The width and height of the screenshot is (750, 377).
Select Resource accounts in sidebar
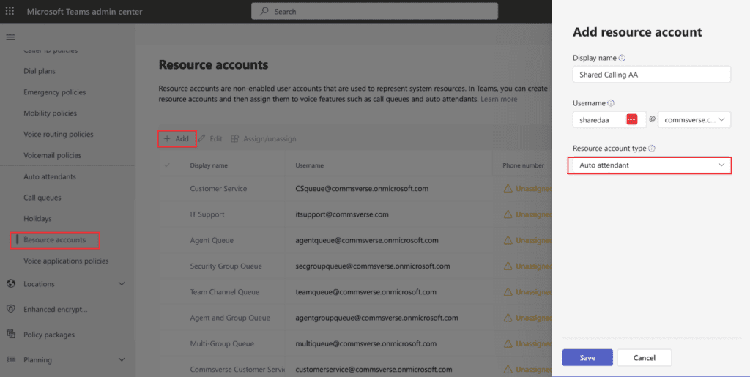point(54,240)
